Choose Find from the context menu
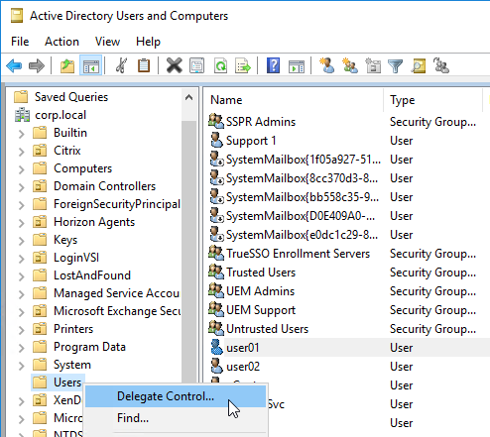490x437 pixels. [176, 418]
